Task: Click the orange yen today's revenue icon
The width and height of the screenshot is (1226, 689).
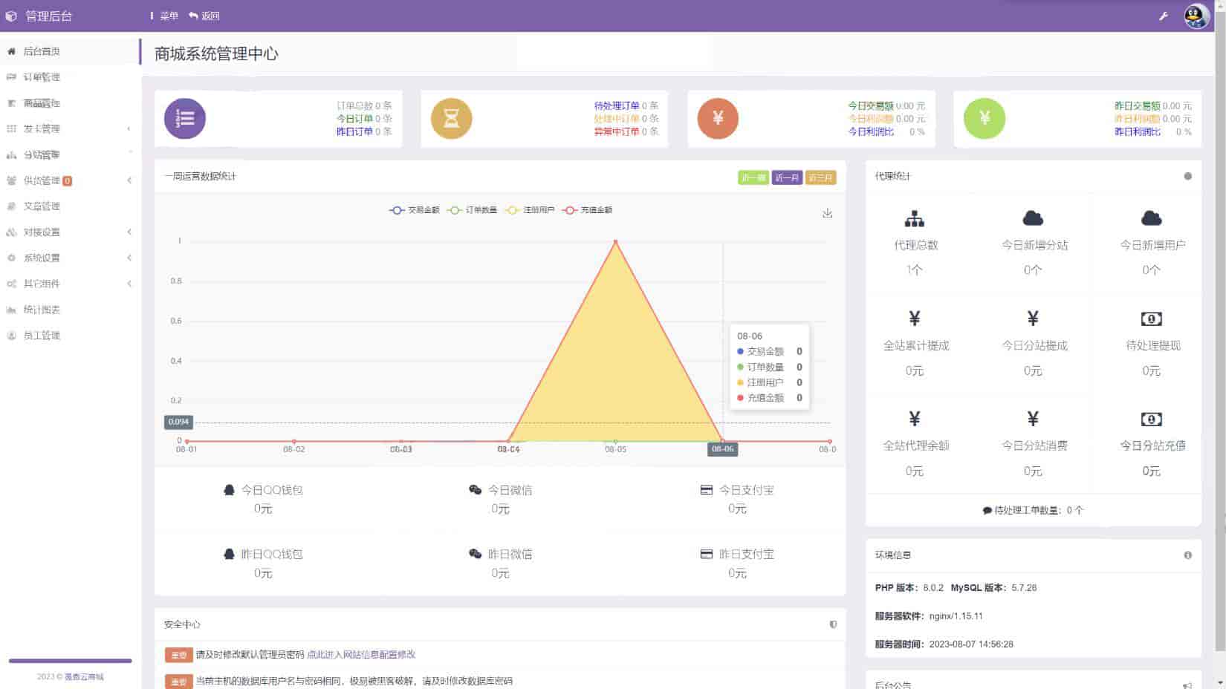Action: [718, 119]
